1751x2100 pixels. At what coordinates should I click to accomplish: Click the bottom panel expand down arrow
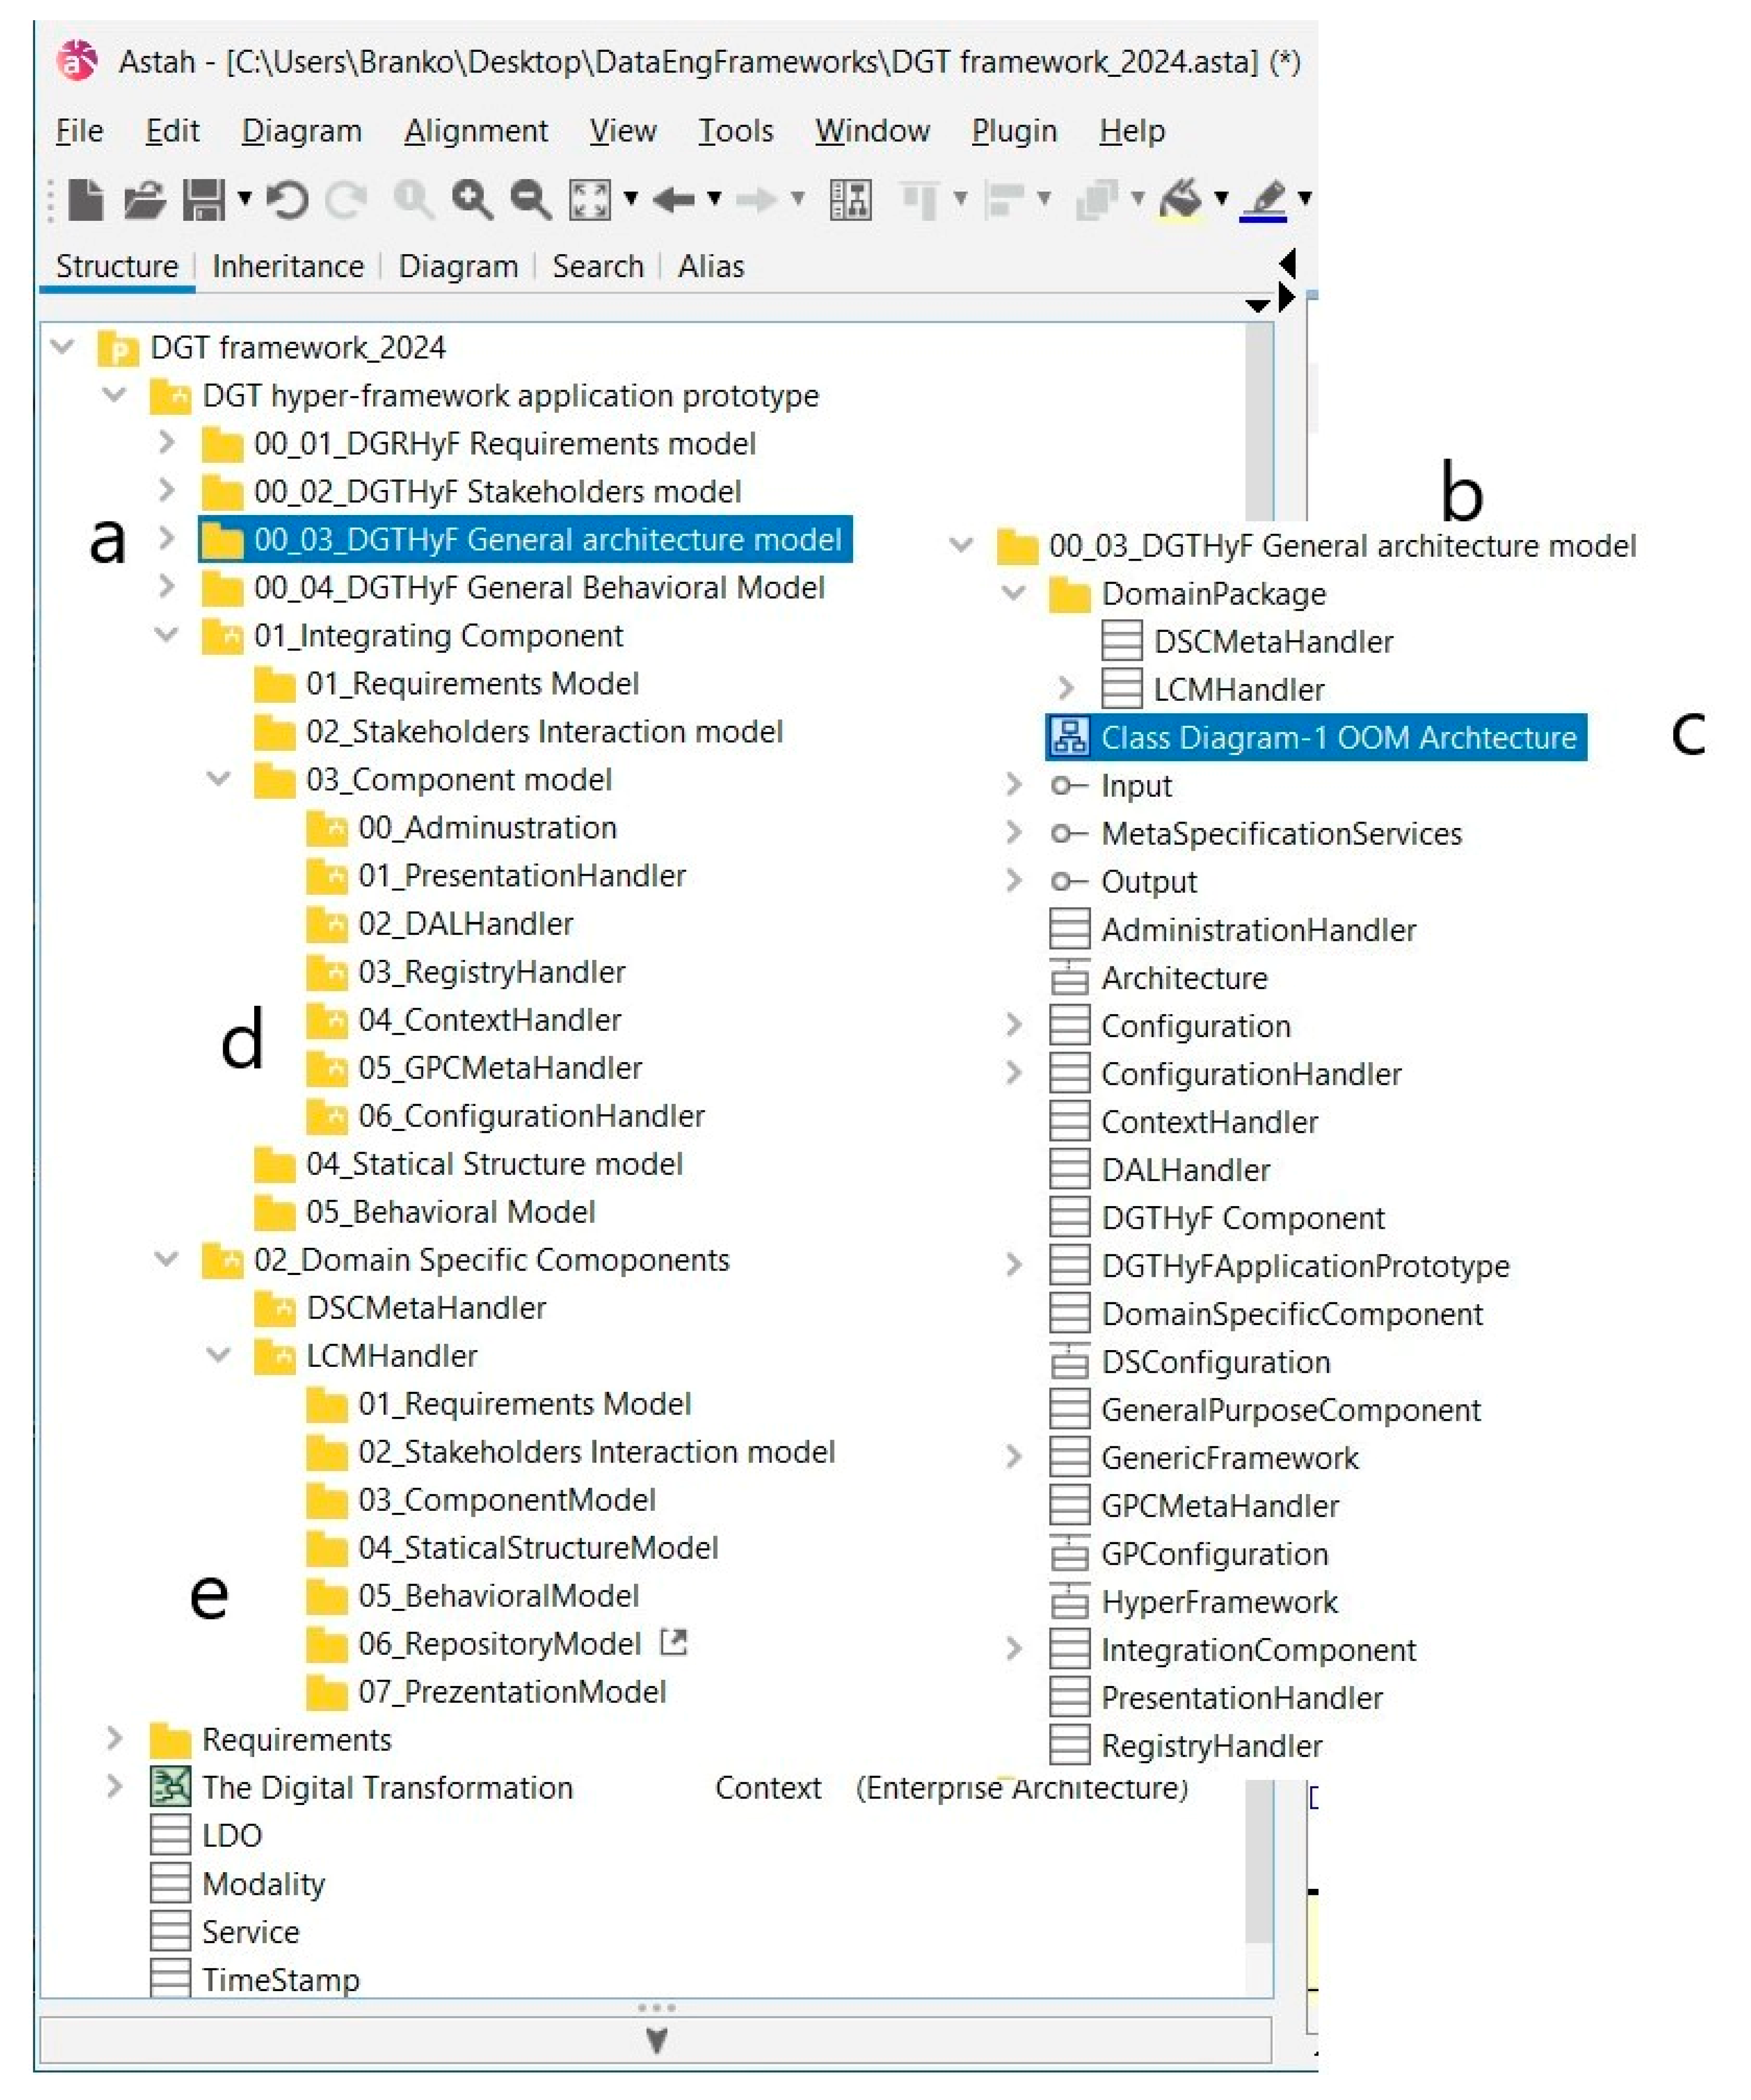click(656, 2041)
